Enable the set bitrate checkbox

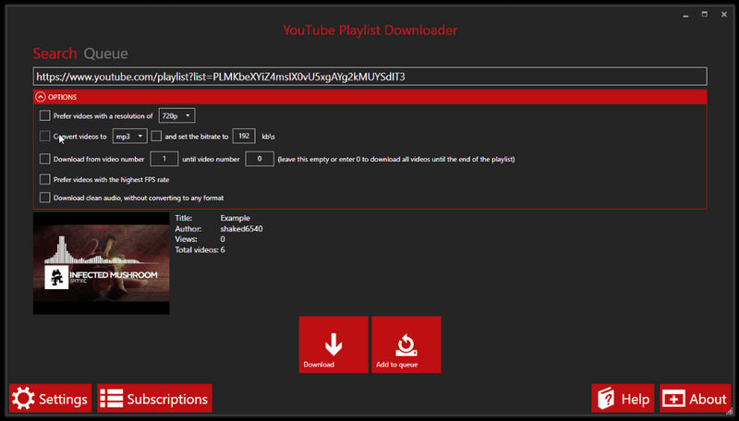pos(156,136)
